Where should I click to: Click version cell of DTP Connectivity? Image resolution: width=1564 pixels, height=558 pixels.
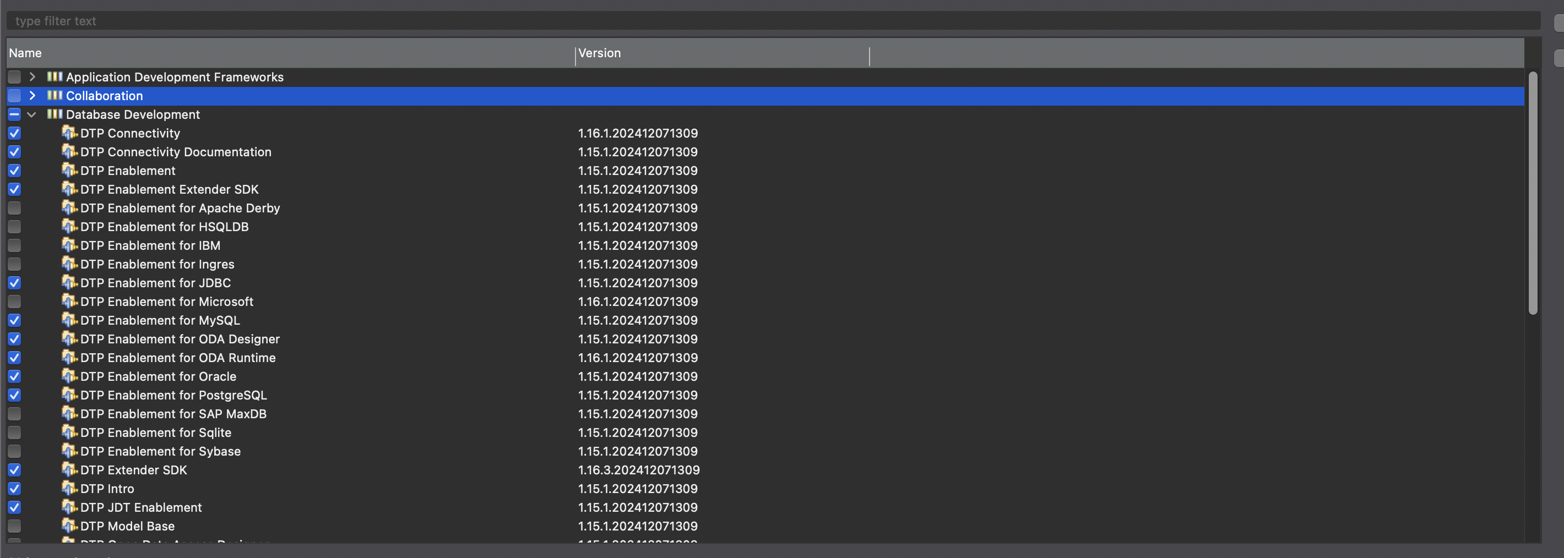point(638,133)
